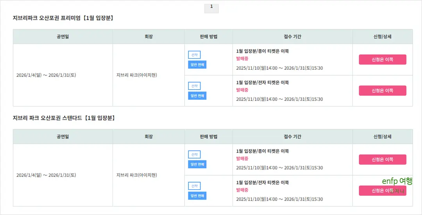Click the 일반 판매 badge in Premium paper ticket row

pyautogui.click(x=197, y=65)
